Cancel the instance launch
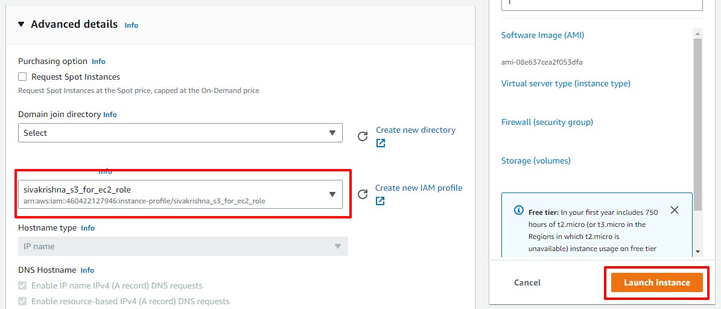The image size is (721, 309). (x=527, y=282)
